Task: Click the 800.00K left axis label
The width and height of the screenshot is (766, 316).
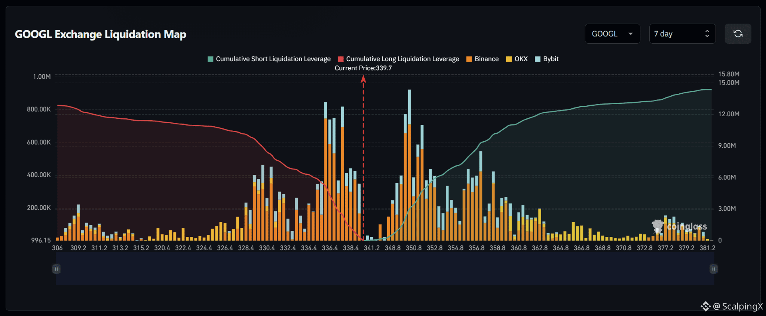Action: coord(39,109)
